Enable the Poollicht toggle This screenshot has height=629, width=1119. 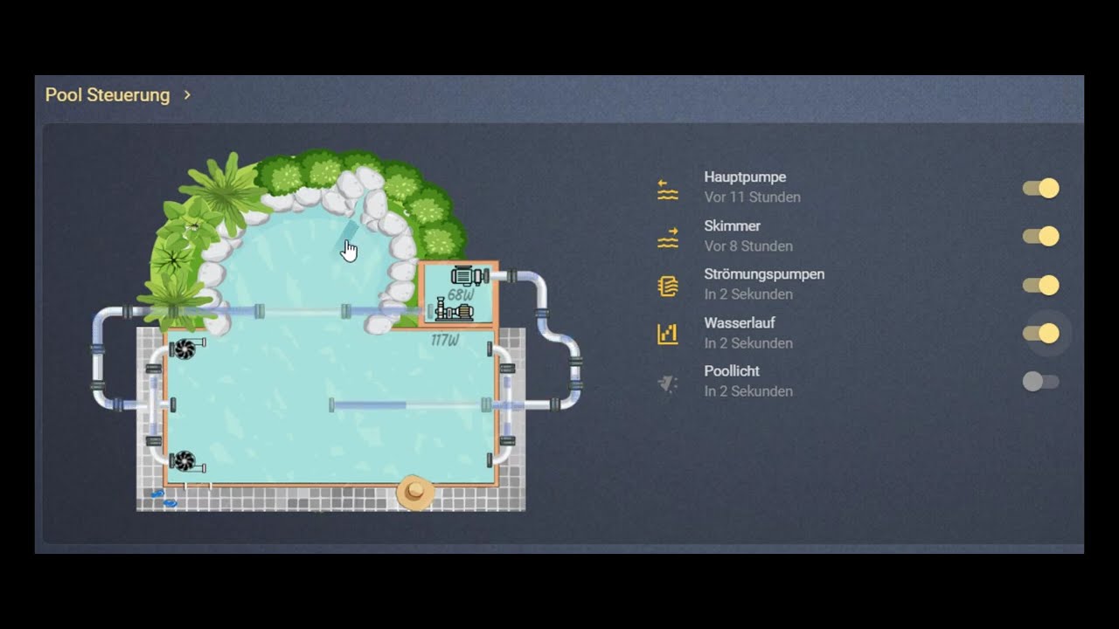point(1040,382)
